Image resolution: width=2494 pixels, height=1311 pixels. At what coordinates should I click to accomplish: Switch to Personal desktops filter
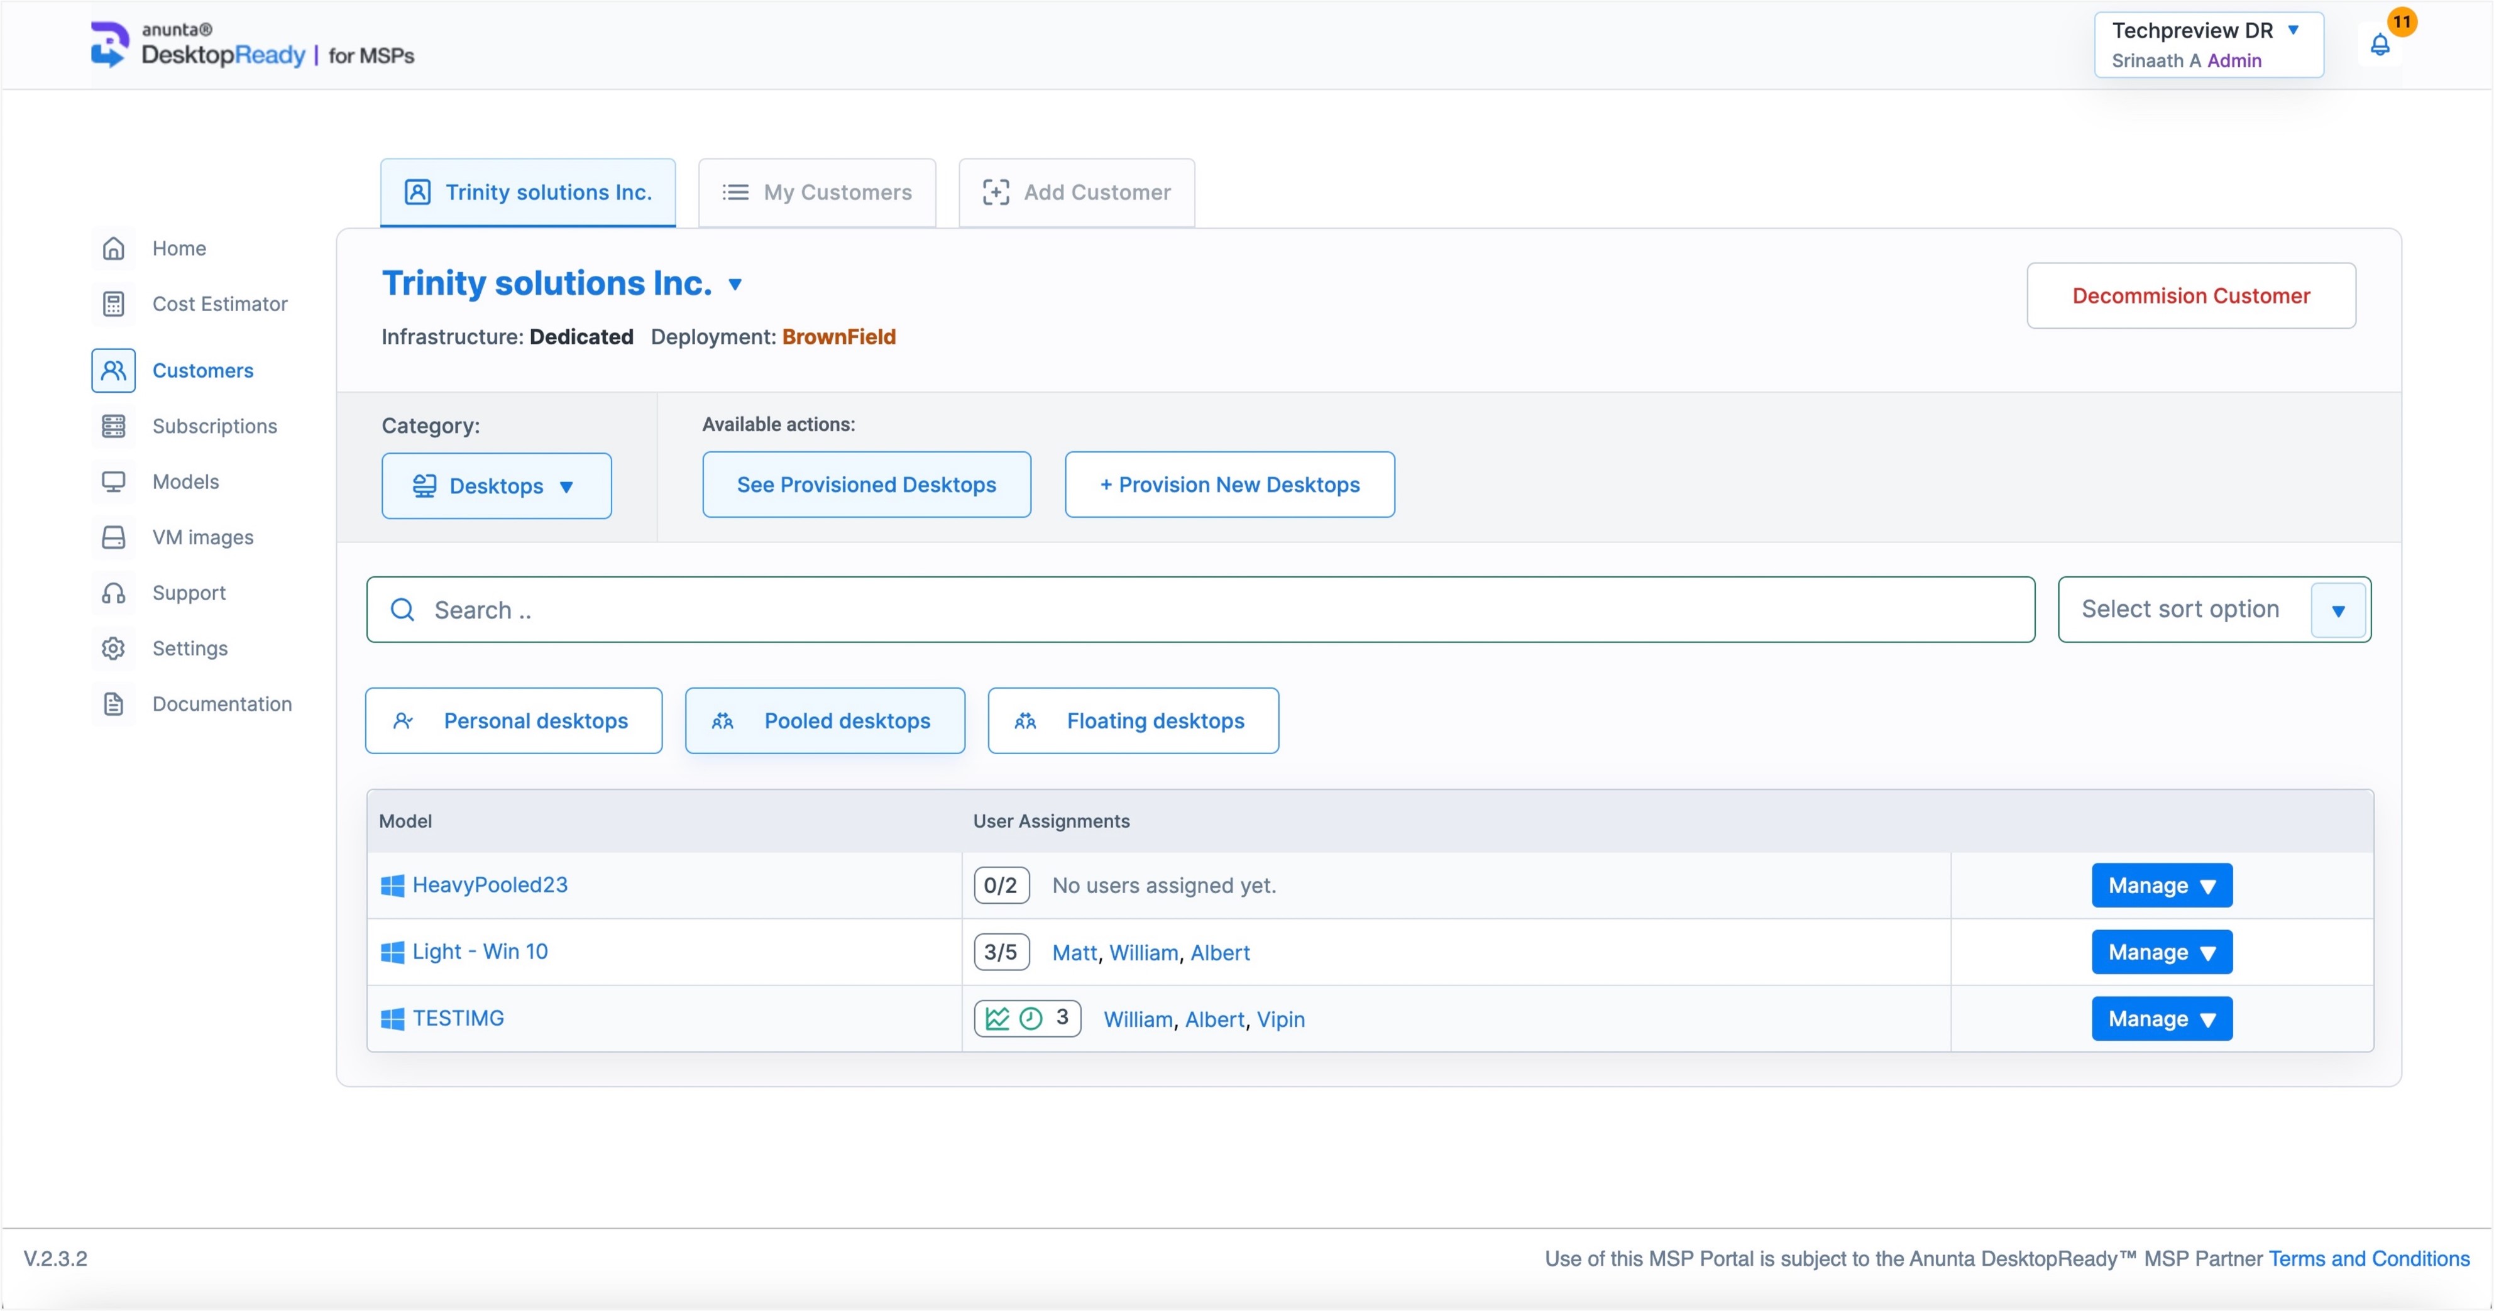point(513,720)
